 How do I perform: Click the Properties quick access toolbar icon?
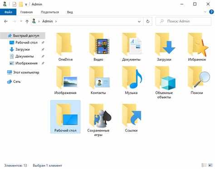pyautogui.click(x=15, y=4)
